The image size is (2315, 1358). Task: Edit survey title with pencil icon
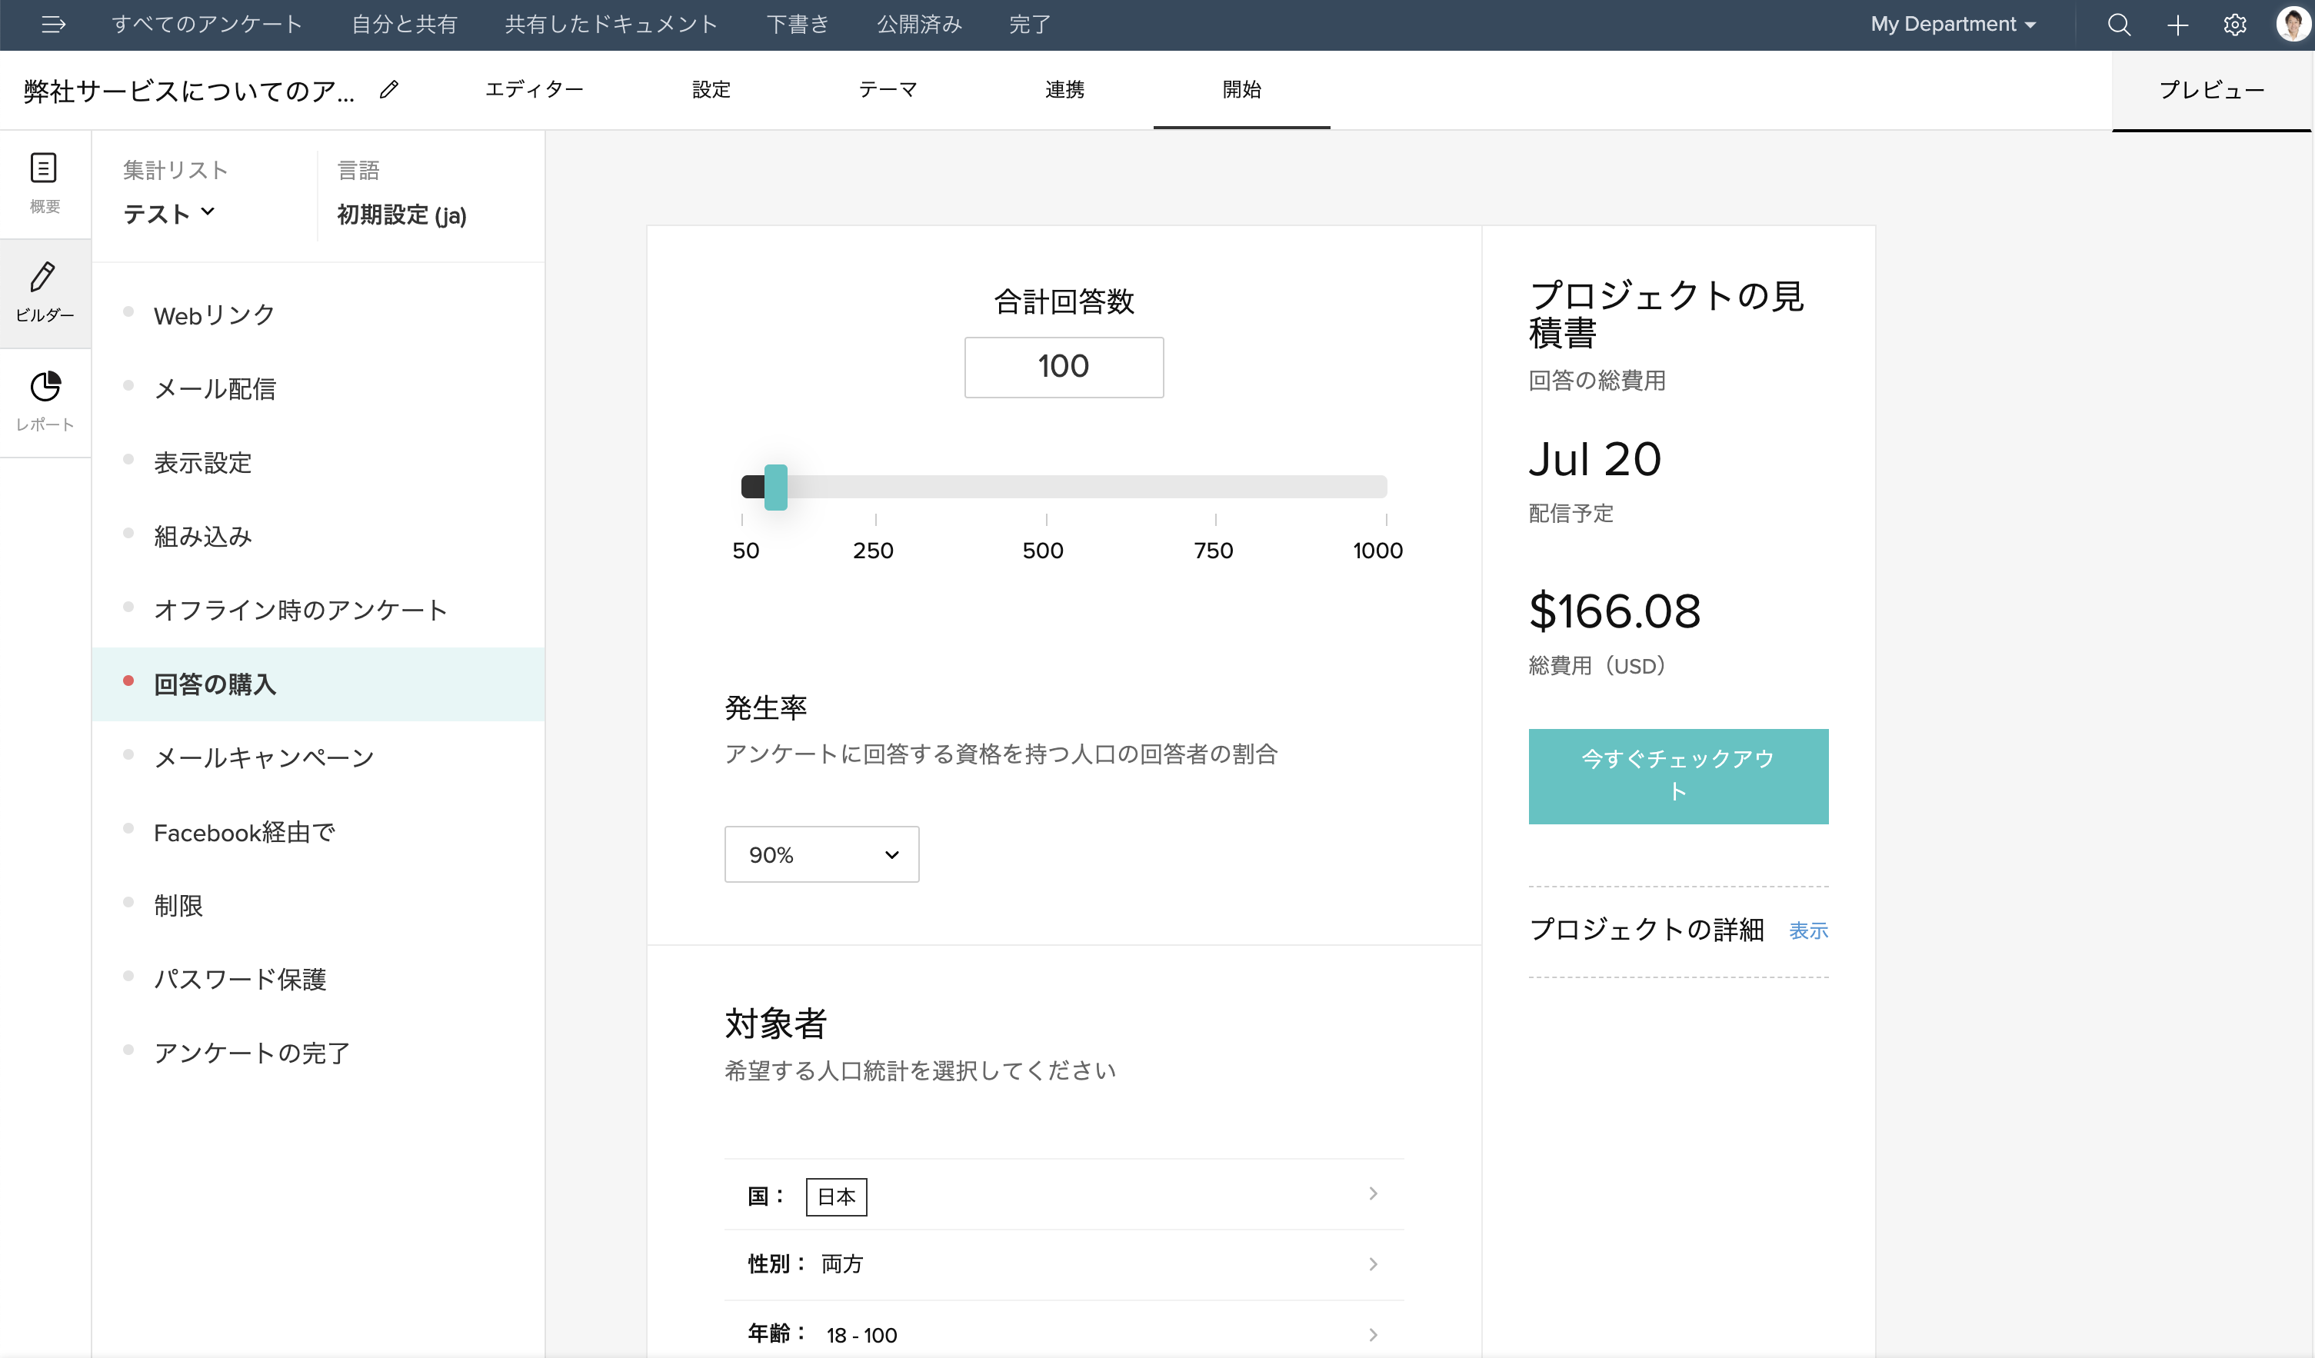click(389, 90)
